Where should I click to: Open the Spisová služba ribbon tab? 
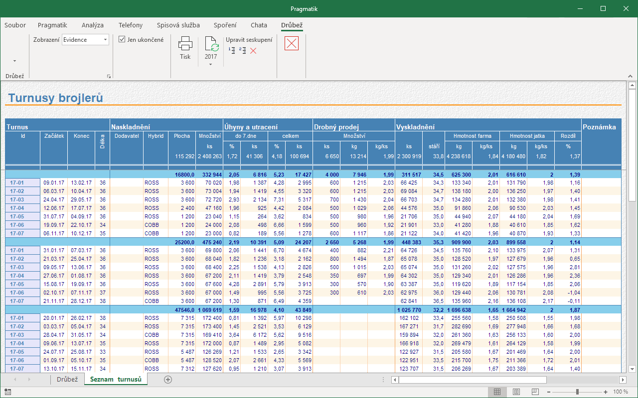[x=178, y=25]
